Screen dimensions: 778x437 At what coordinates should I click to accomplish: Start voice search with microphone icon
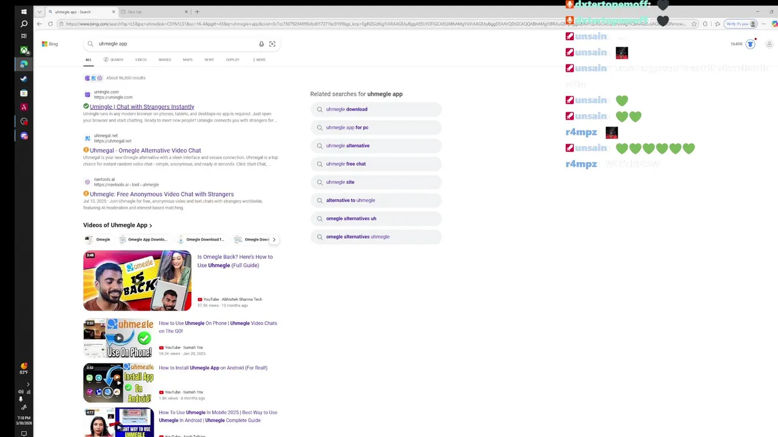click(261, 44)
